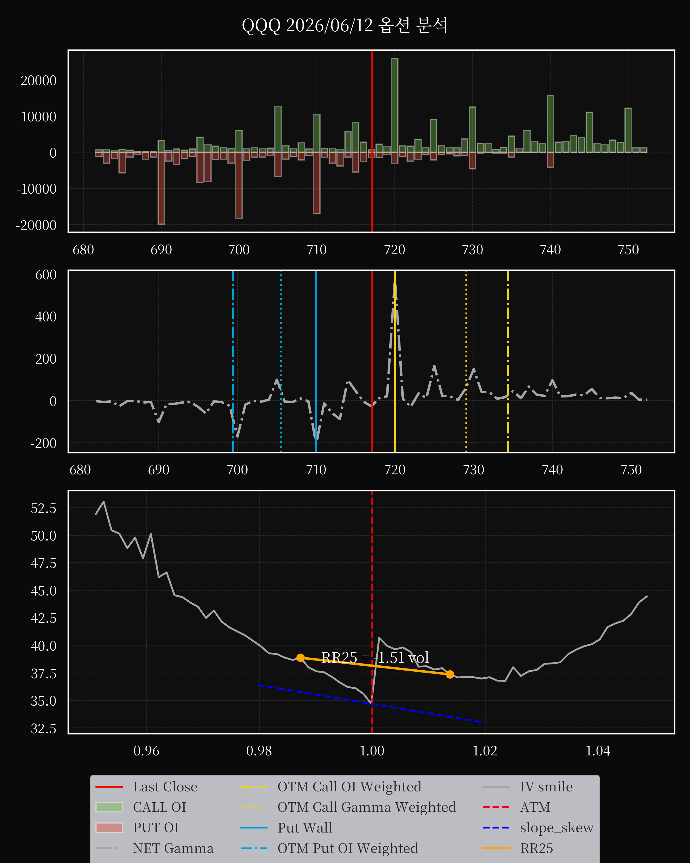This screenshot has width=690, height=863.
Task: Click the 600 y-axis label, gamma chart
Action: pyautogui.click(x=46, y=275)
